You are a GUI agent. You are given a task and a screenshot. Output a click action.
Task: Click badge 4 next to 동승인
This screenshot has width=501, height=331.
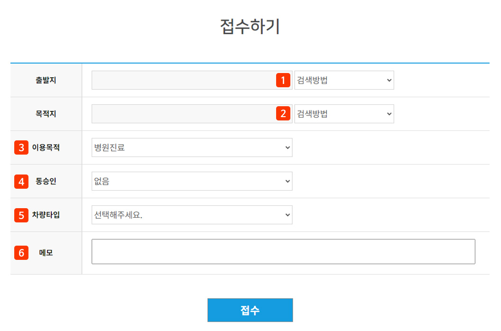pyautogui.click(x=21, y=181)
